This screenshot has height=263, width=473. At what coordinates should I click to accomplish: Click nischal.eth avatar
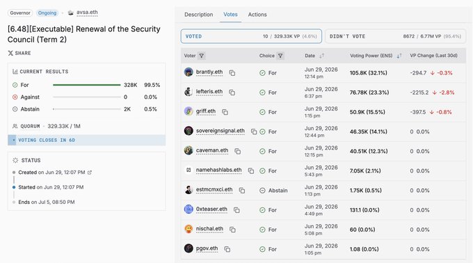(189, 229)
